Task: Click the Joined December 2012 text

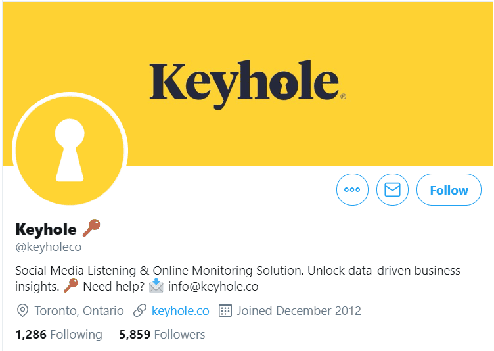Action: coord(299,311)
